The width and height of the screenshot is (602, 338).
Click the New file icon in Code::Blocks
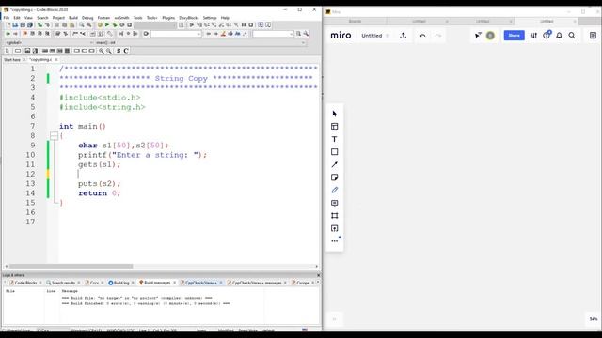[x=8, y=25]
